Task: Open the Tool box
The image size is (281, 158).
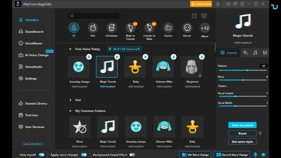Action: (x=28, y=115)
